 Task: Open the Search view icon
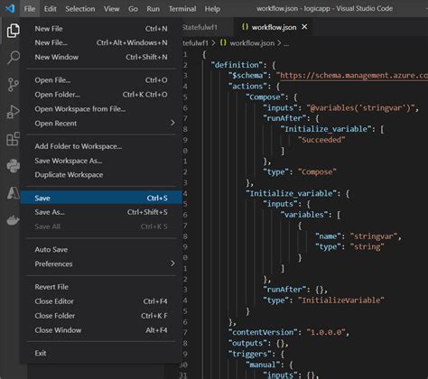pos(14,57)
